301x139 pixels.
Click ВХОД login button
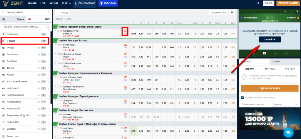point(269,3)
